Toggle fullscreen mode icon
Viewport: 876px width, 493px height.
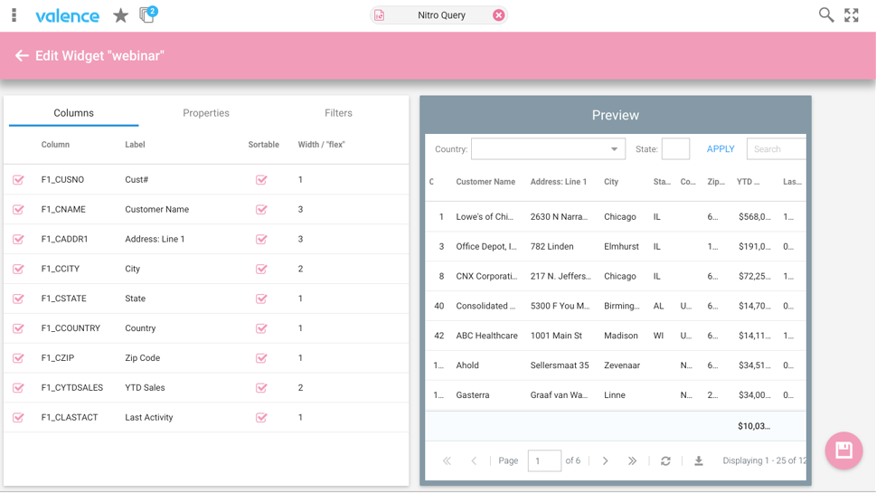[852, 15]
